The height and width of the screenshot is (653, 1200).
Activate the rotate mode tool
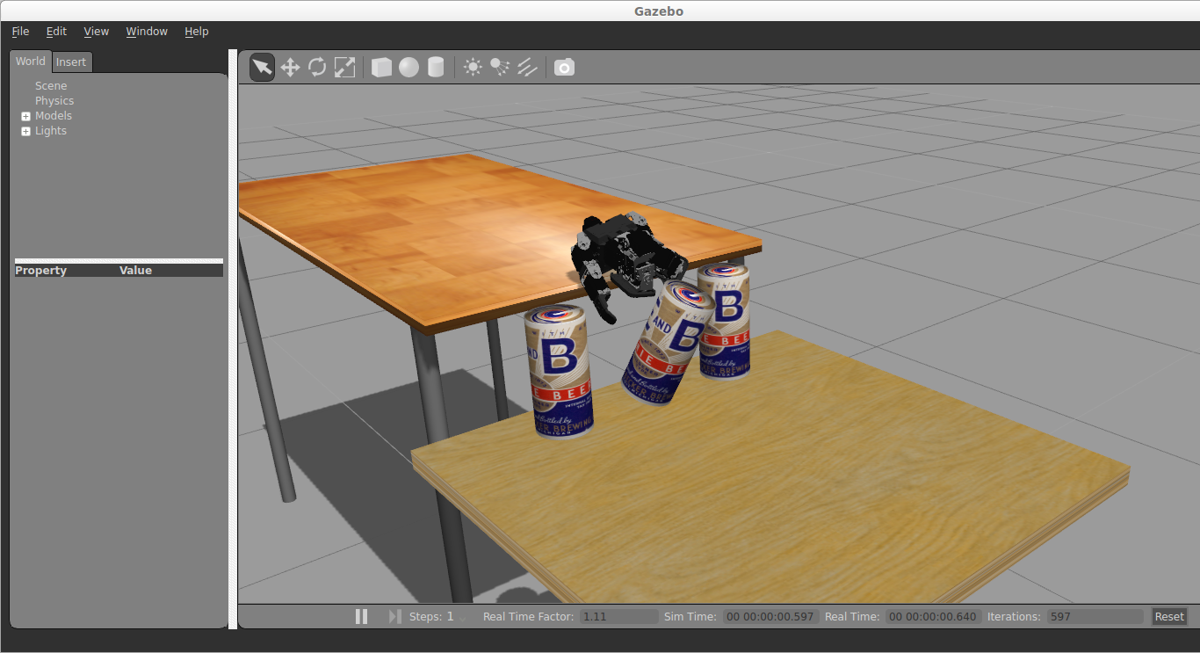point(317,68)
